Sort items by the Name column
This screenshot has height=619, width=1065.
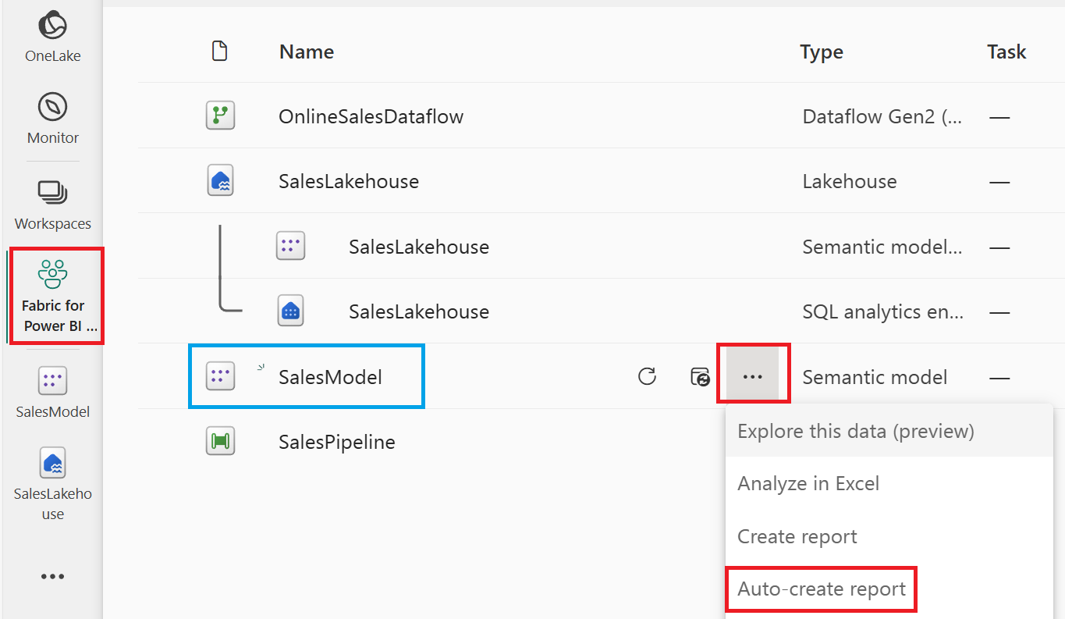306,52
